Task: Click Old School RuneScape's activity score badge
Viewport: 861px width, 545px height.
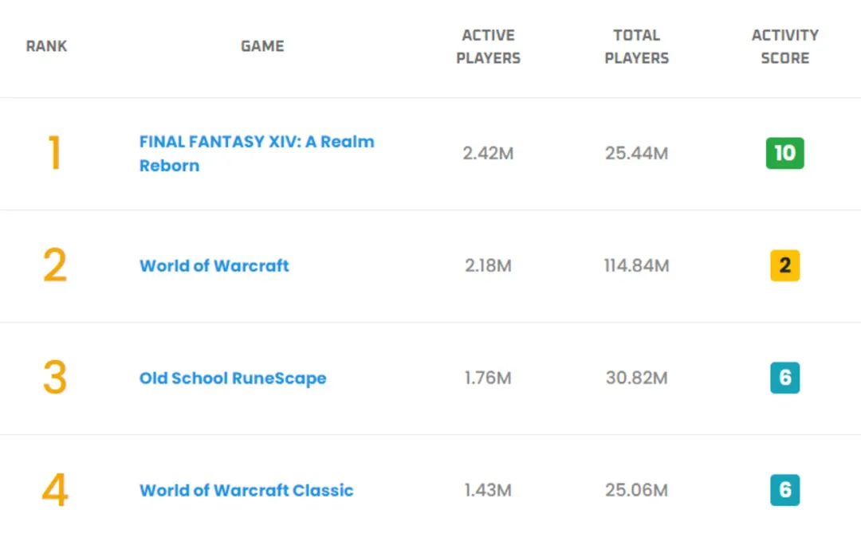Action: tap(784, 378)
